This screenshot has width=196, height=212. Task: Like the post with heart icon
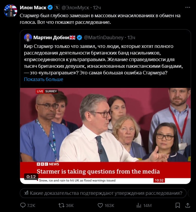100,205
